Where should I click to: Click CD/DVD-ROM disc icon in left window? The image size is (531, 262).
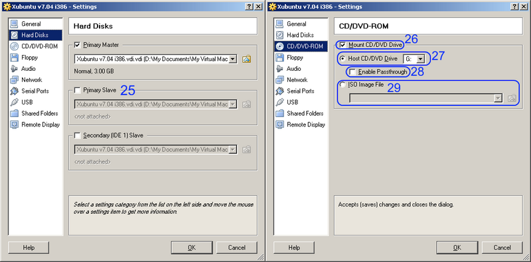click(x=14, y=46)
